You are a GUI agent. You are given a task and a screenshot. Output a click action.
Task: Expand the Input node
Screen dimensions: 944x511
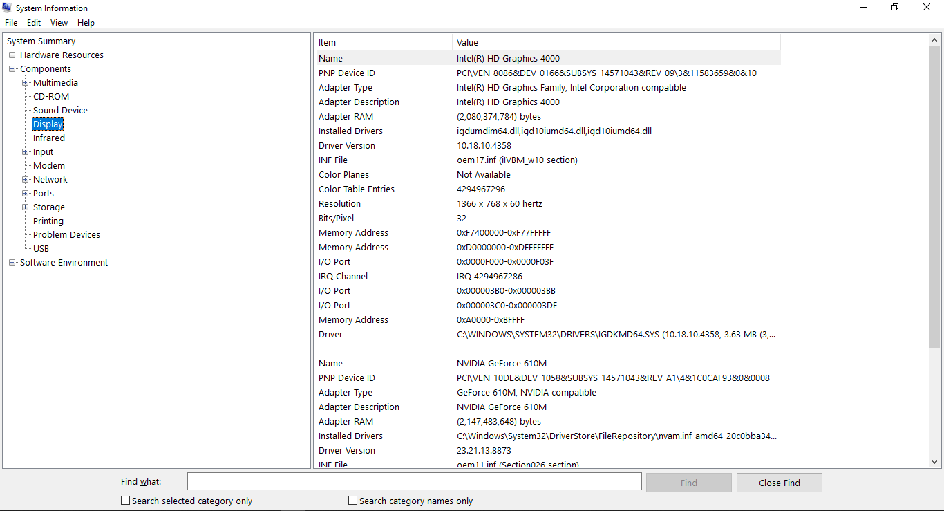tap(24, 151)
